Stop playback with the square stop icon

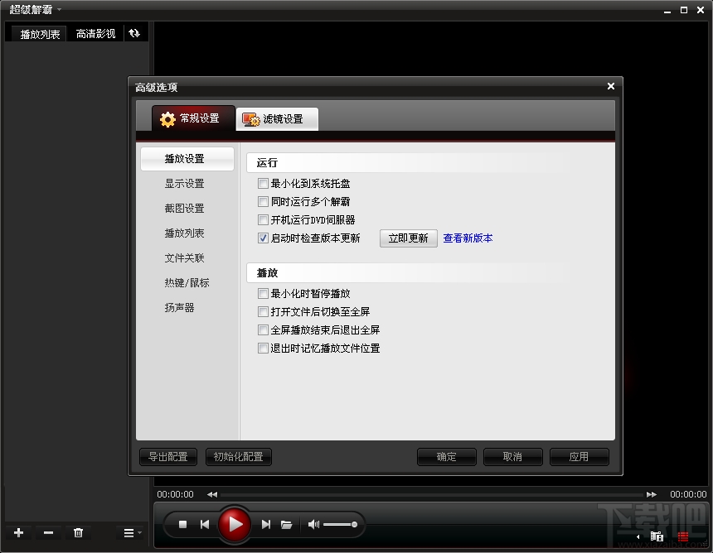[183, 524]
